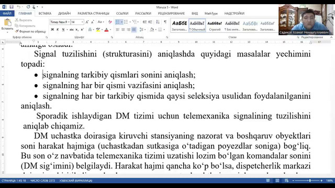Switch to ДИЗАЙН tab
Screen dimensions: 335x188
pos(64,13)
